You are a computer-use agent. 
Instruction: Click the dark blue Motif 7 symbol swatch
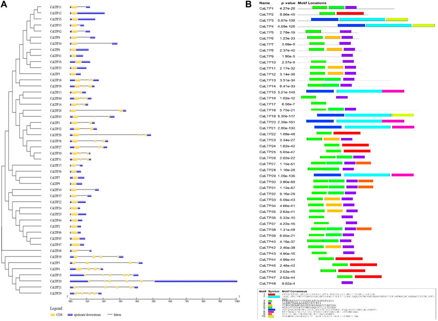[272, 310]
